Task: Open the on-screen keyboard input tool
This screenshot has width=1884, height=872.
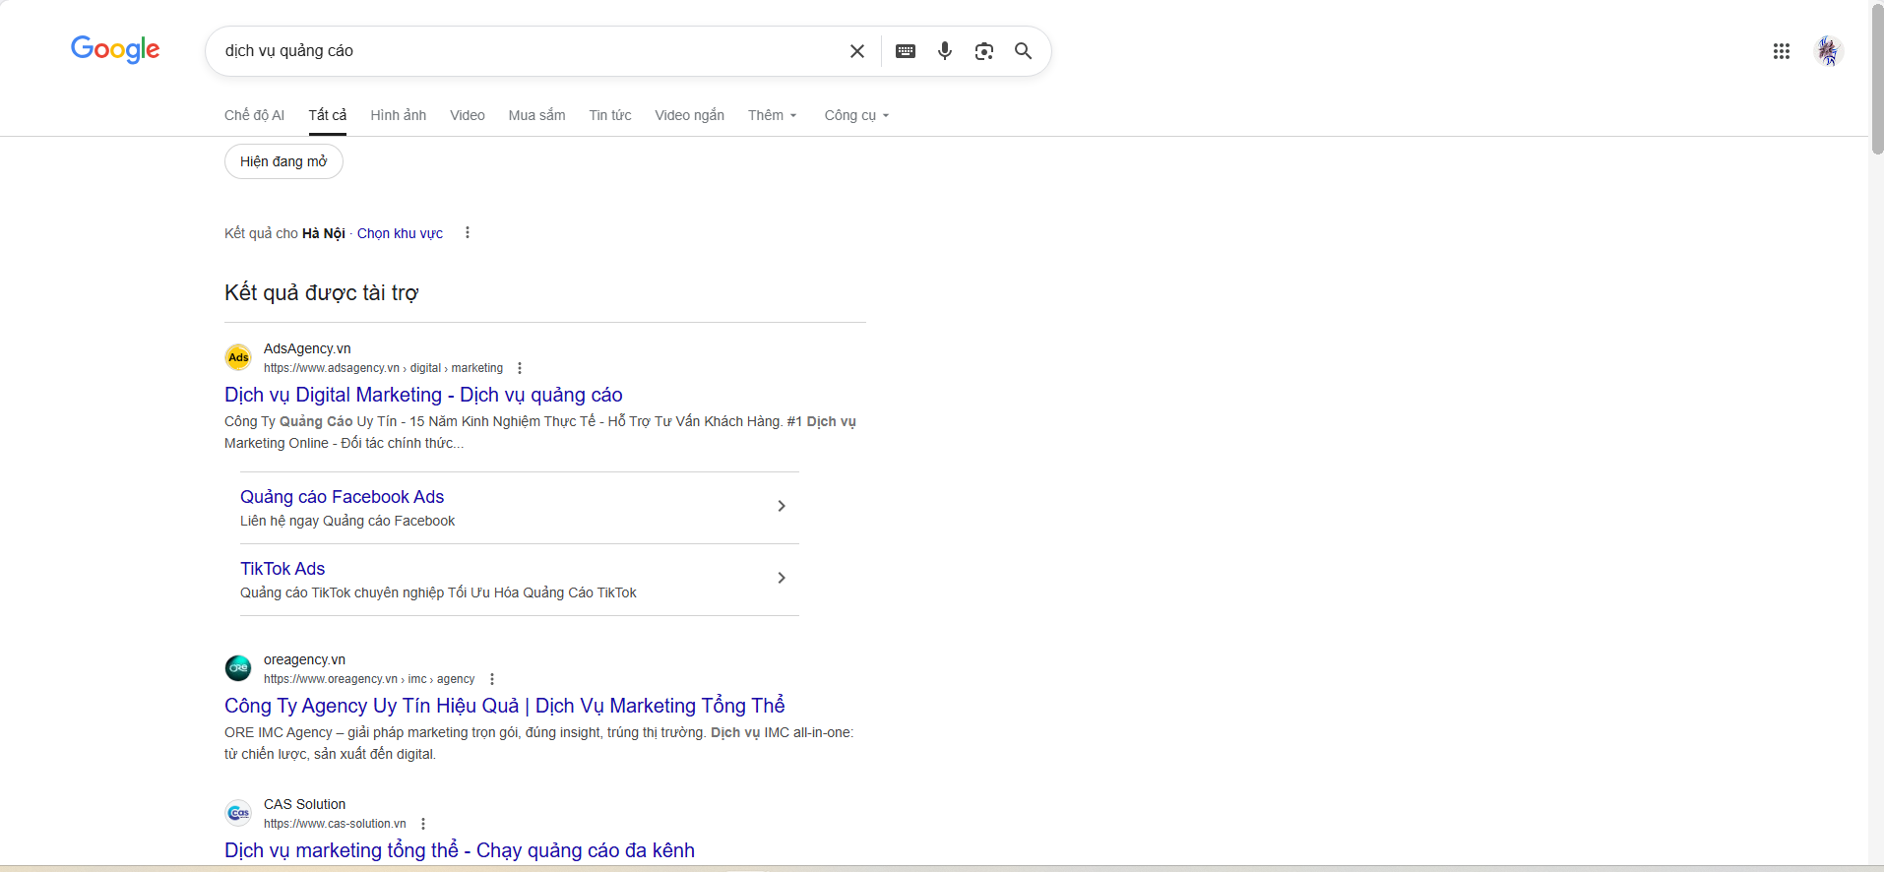Action: pos(906,51)
